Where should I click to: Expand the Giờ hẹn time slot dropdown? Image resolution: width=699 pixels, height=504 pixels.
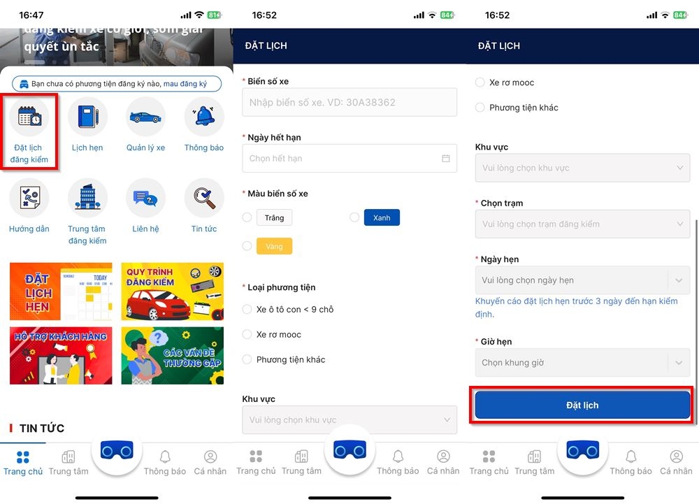click(582, 362)
